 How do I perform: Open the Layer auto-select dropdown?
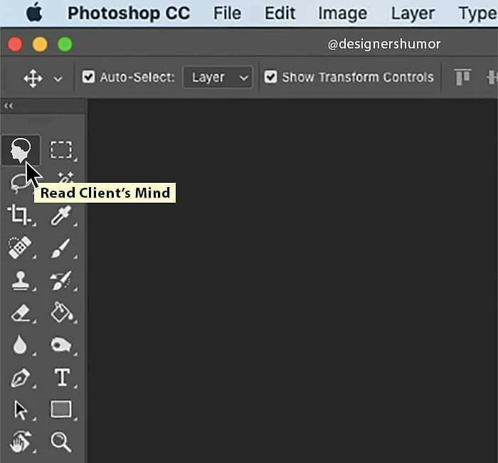[x=218, y=77]
